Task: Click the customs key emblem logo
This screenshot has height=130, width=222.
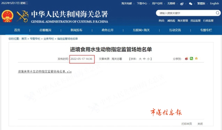Action: pos(22,16)
